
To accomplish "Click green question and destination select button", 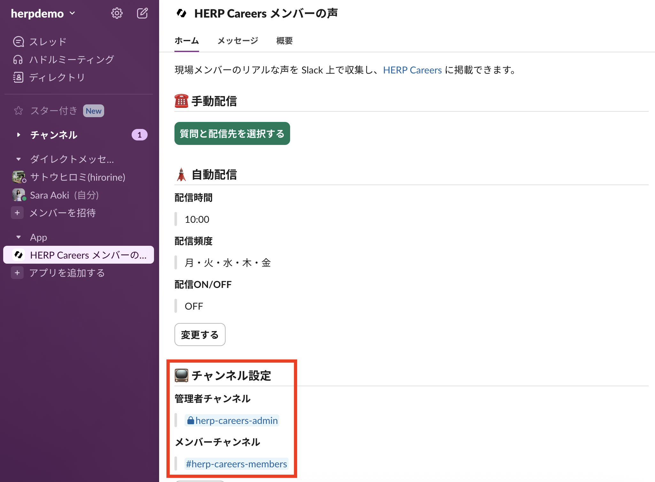I will point(232,133).
